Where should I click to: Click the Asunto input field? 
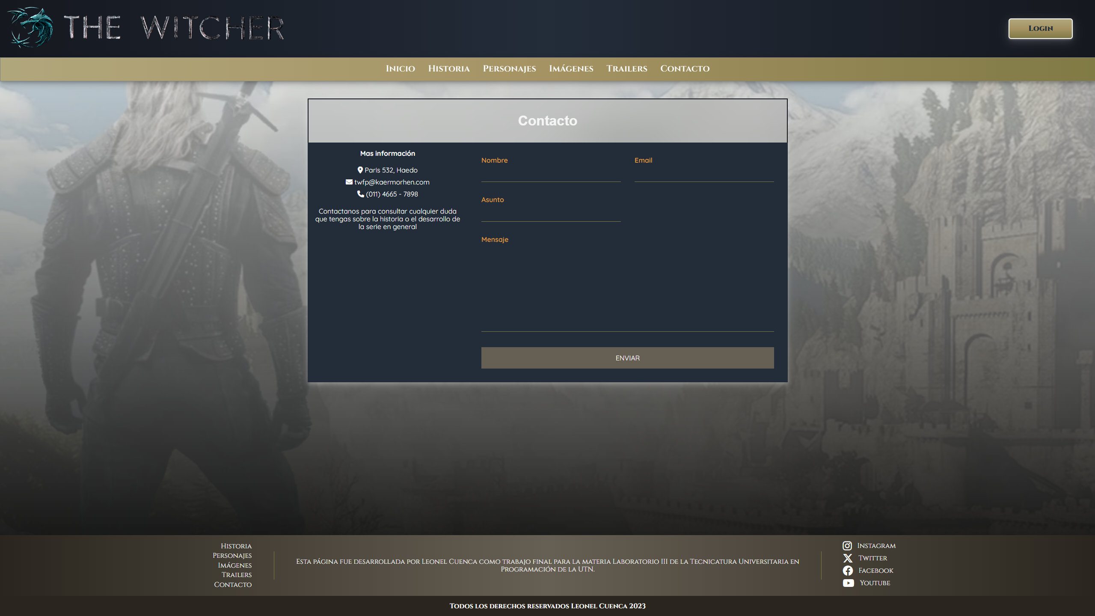pos(551,214)
